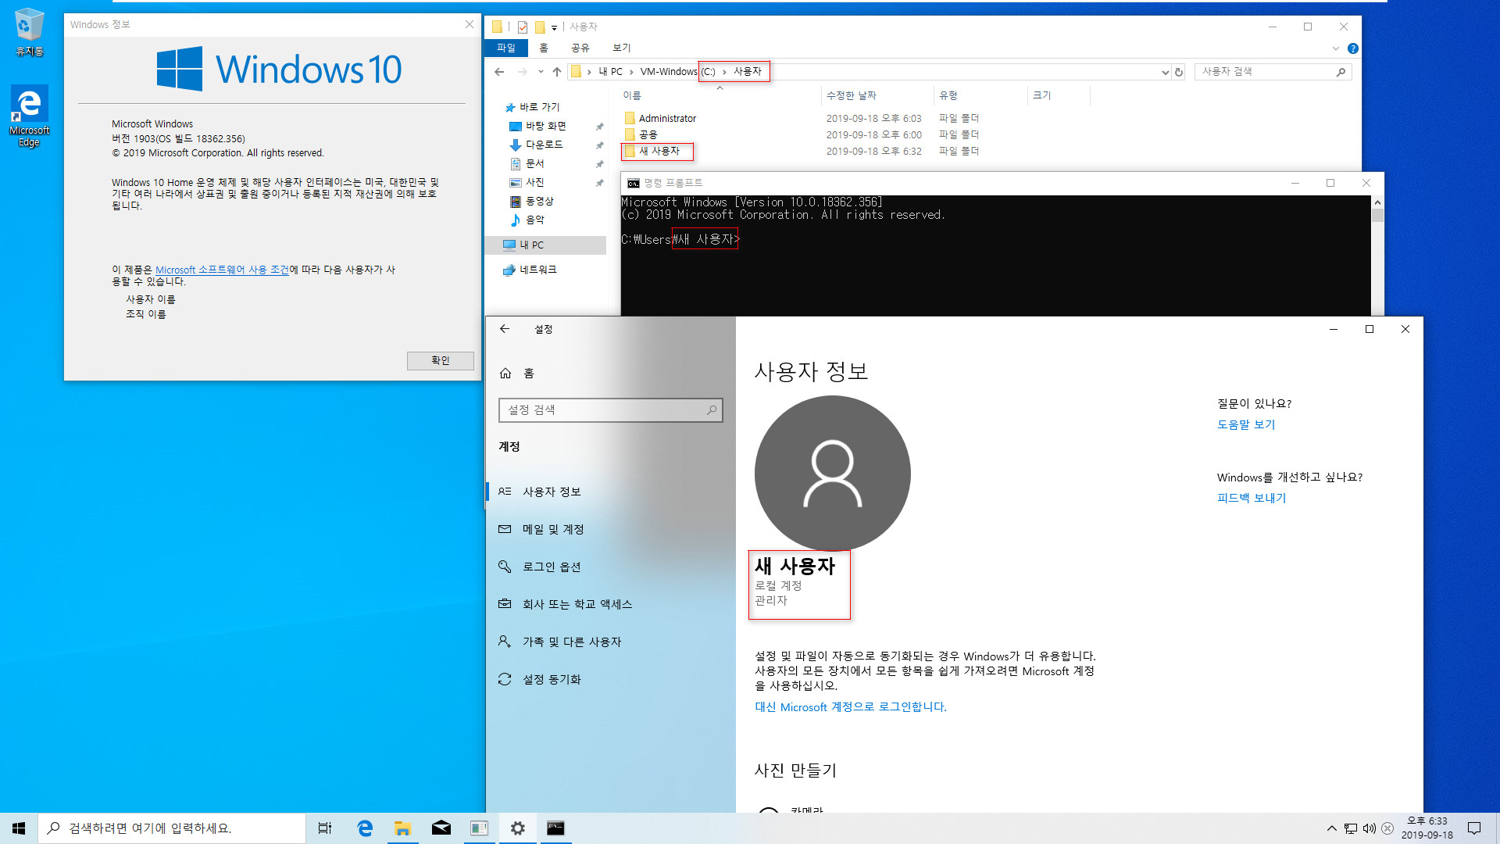Screen dimensions: 1500x844
Task: Show hidden system tray icons
Action: [1332, 828]
